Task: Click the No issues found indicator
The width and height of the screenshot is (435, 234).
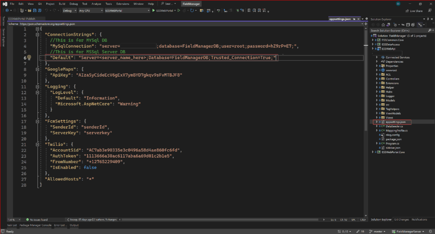Action: pos(37,220)
